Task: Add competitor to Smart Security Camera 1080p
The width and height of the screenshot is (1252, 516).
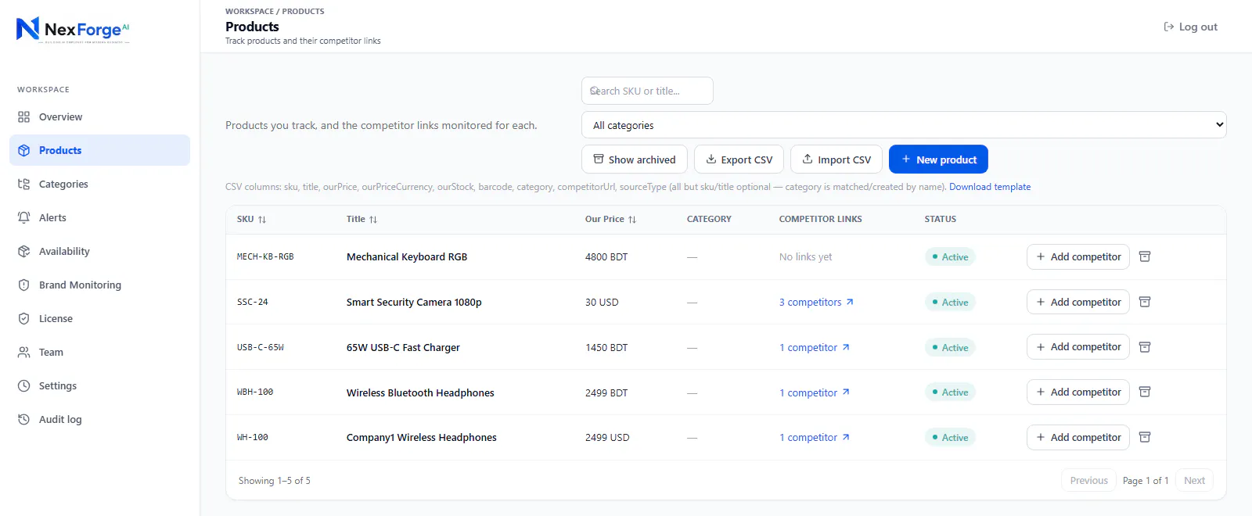Action: click(1078, 302)
